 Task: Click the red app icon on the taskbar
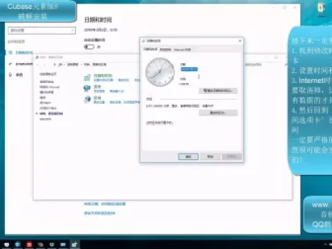point(29,244)
